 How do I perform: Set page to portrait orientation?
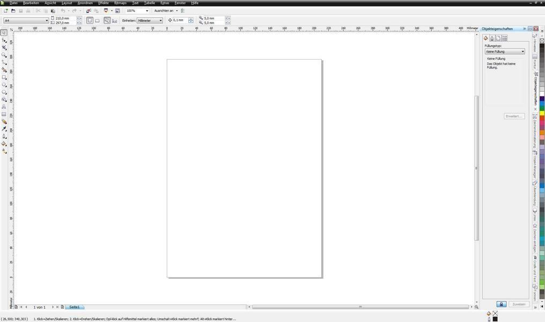coord(90,20)
